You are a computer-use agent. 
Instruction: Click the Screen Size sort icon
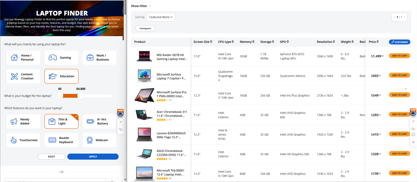(211, 42)
